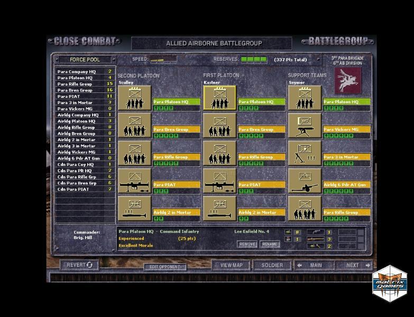414x317 pixels.
Task: Choose First Platoon's Airldg 2 in Mortar icon
Action: tap(219, 209)
